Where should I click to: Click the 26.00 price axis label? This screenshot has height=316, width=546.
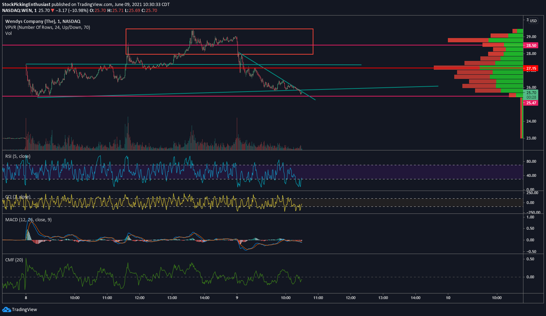click(531, 87)
